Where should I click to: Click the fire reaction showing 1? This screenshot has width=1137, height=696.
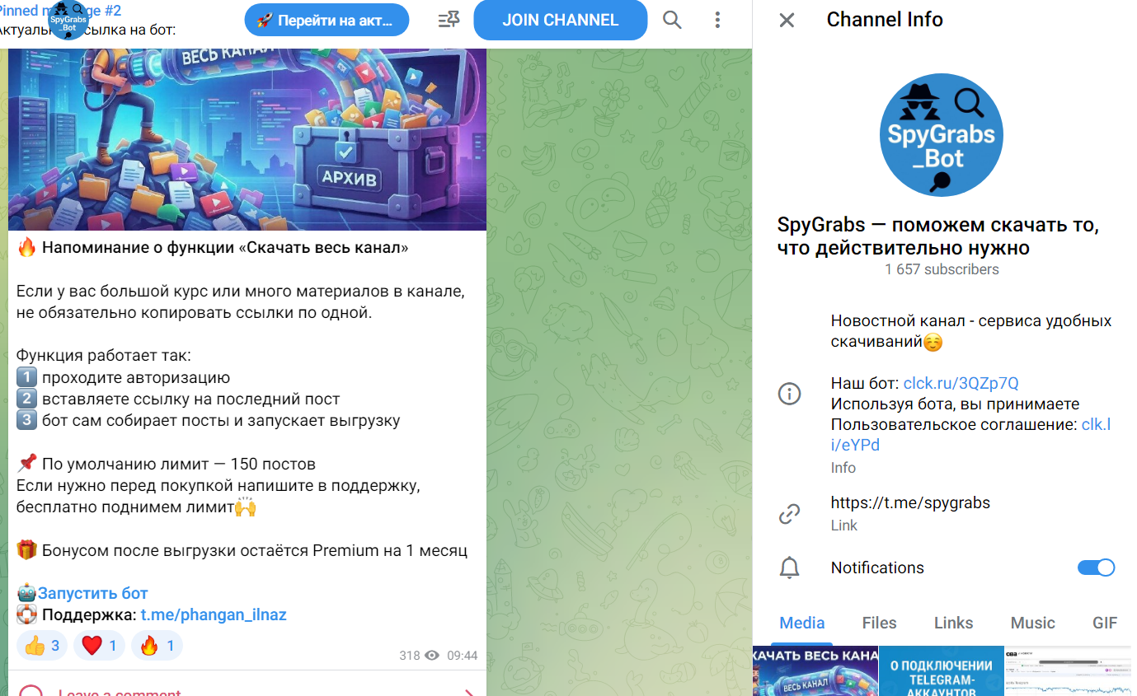tap(157, 646)
